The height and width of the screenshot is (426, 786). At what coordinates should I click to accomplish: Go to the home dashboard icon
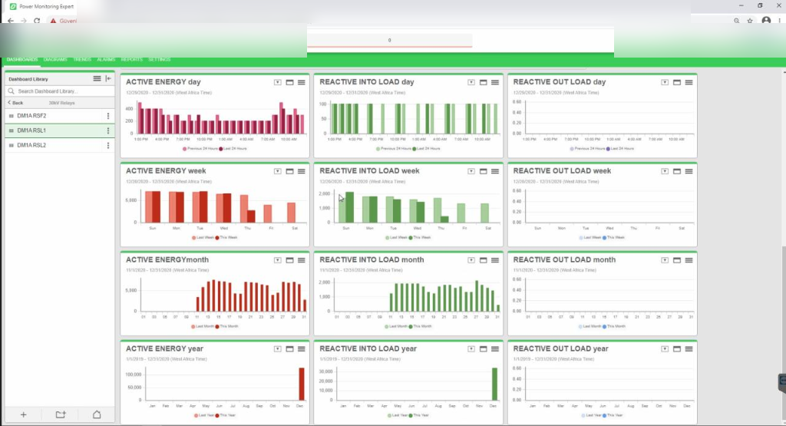(x=97, y=414)
